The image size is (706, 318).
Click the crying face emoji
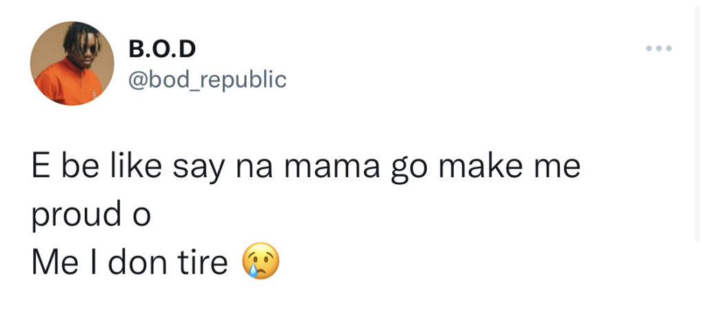click(x=261, y=263)
